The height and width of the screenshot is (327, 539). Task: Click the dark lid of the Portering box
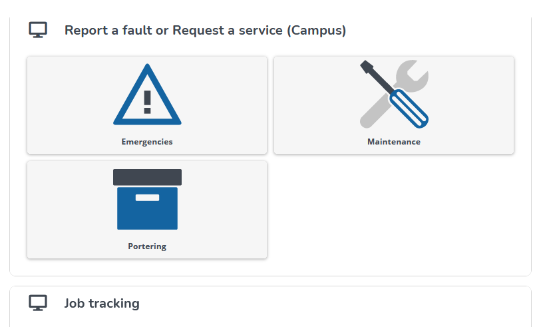[147, 177]
